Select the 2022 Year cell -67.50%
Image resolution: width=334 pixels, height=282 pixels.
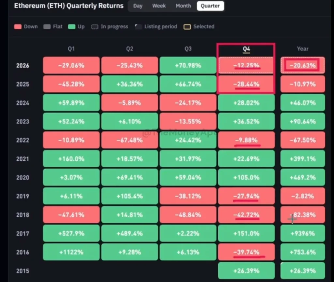[303, 140]
